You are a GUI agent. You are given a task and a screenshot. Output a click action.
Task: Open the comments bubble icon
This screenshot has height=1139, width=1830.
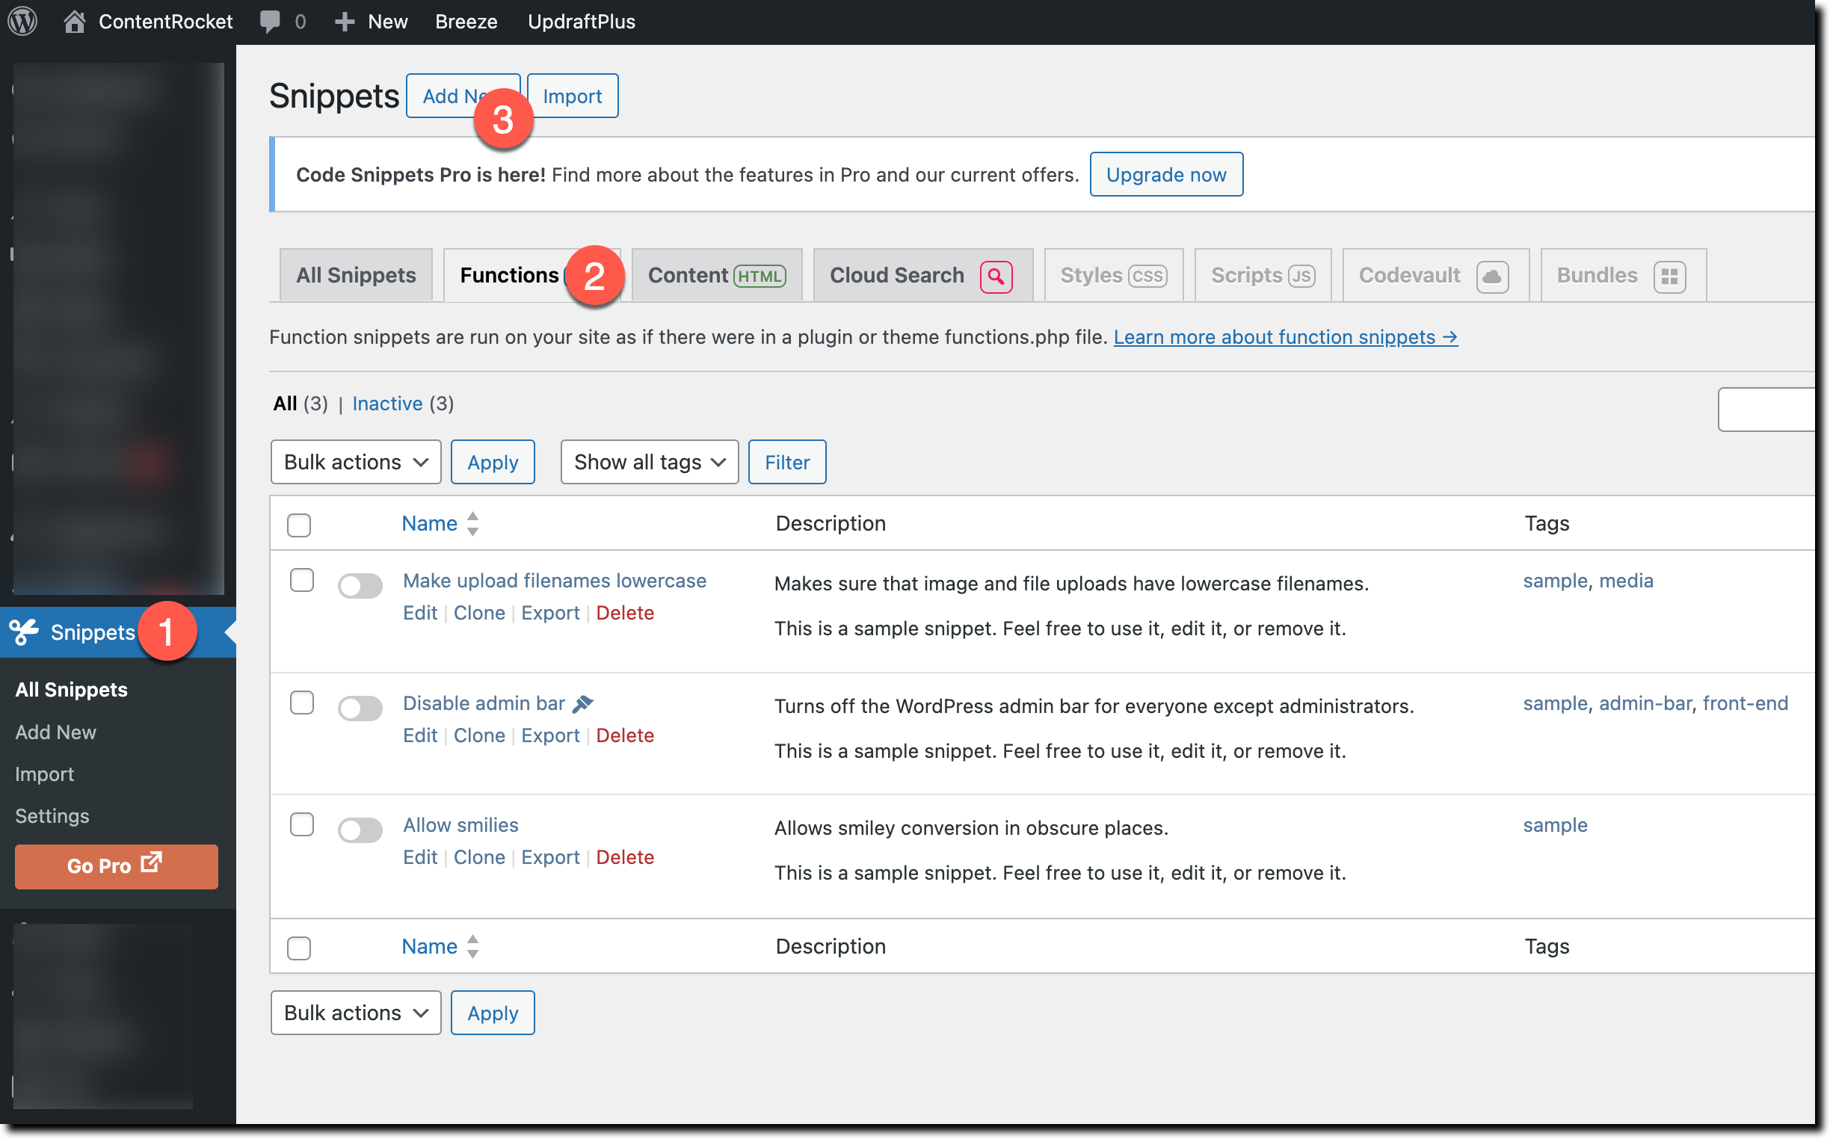(x=270, y=21)
